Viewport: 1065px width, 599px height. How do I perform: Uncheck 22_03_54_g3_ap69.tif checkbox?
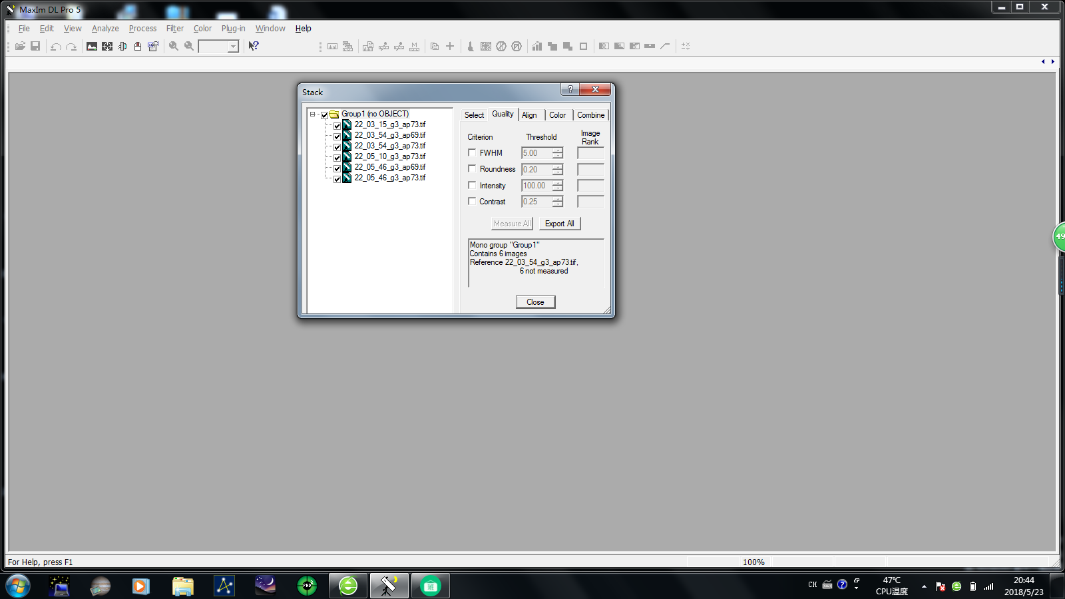337,136
